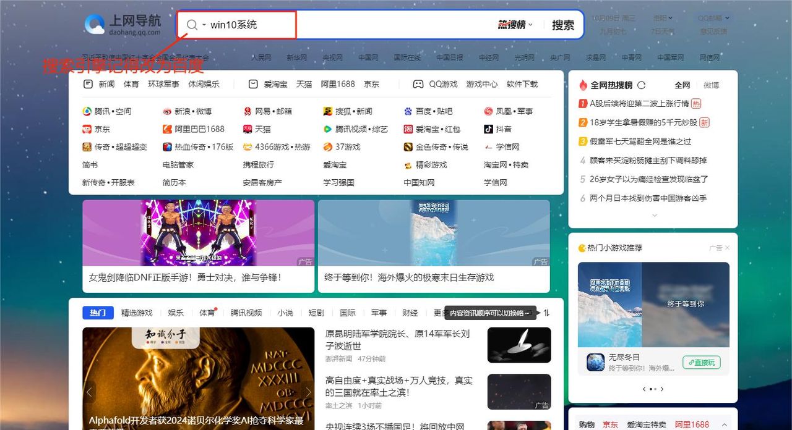Open the 网信网 link
The width and height of the screenshot is (792, 430).
710,57
